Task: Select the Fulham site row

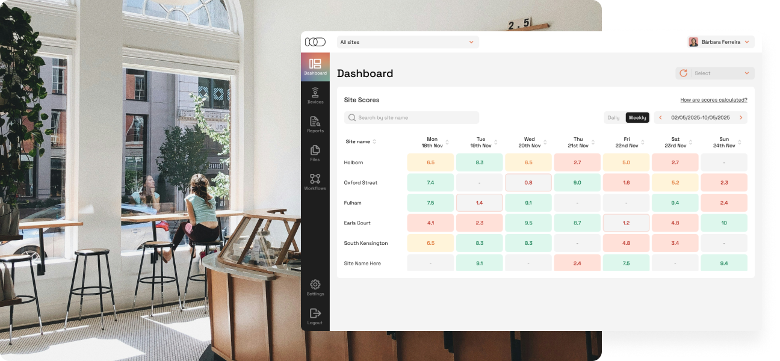Action: pyautogui.click(x=545, y=203)
